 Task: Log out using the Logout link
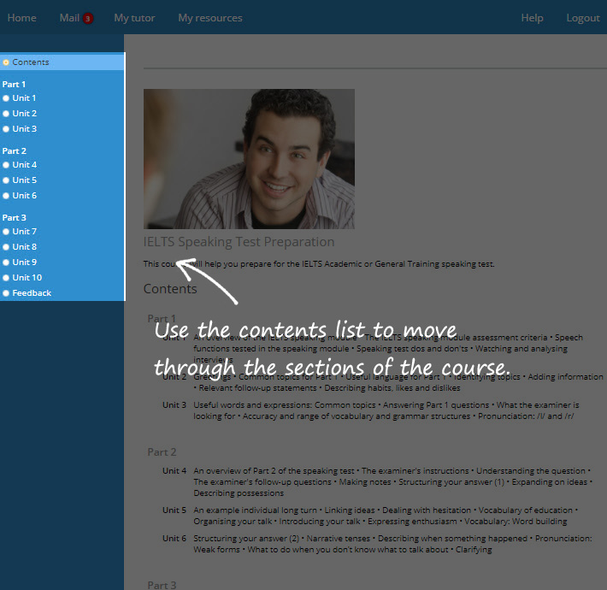pyautogui.click(x=582, y=18)
